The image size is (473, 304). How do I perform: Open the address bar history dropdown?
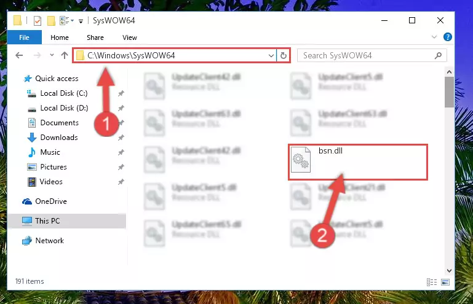(x=271, y=56)
